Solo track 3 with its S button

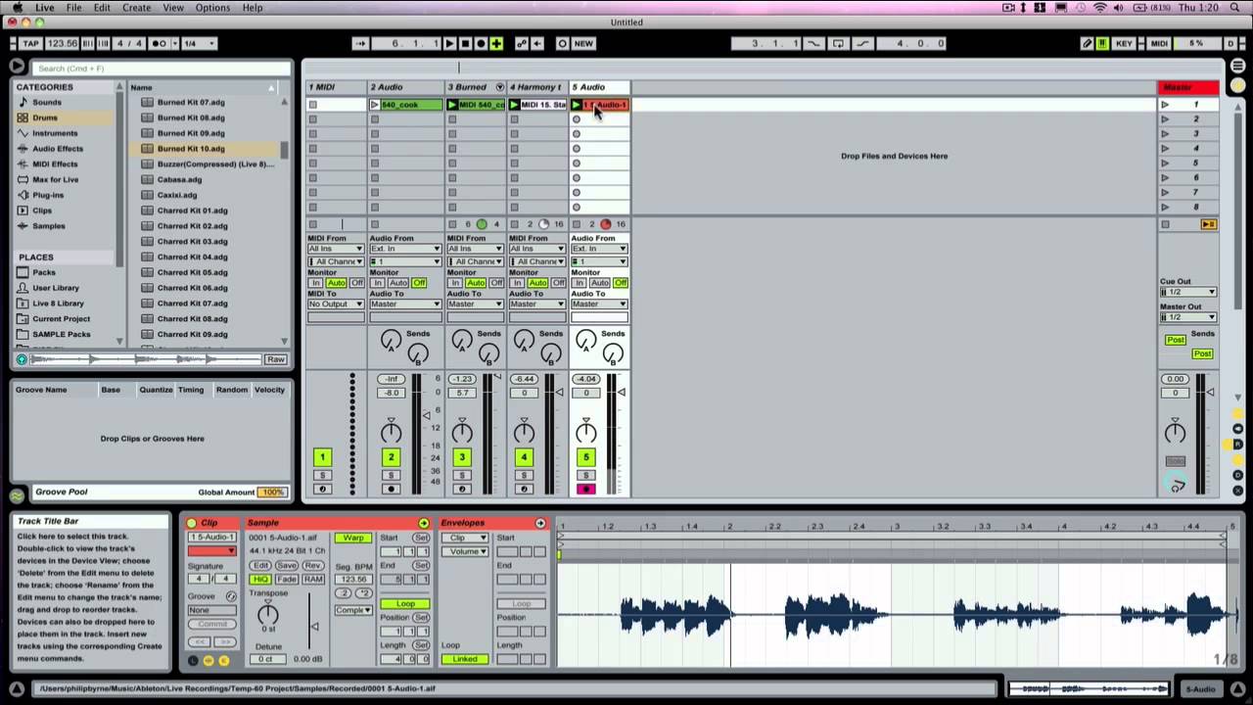point(462,475)
